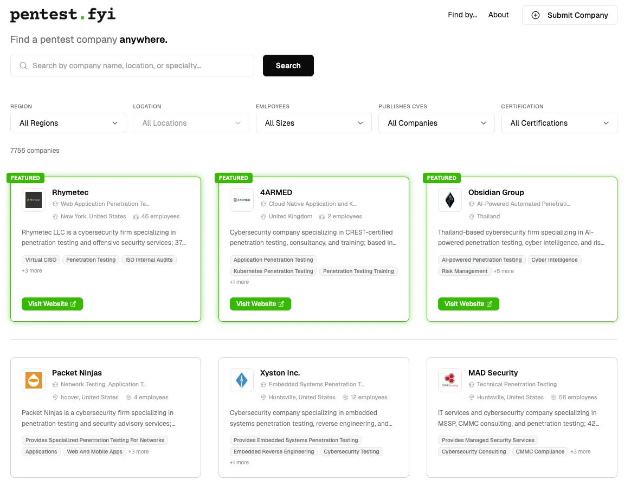Image resolution: width=631 pixels, height=486 pixels.
Task: Open the About page
Action: pos(498,15)
